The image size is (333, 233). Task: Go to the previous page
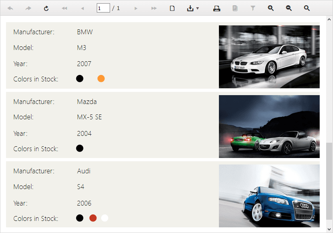[x=82, y=8]
